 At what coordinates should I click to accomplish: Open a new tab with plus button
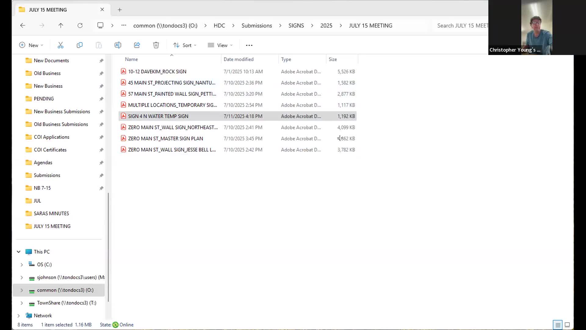click(120, 10)
